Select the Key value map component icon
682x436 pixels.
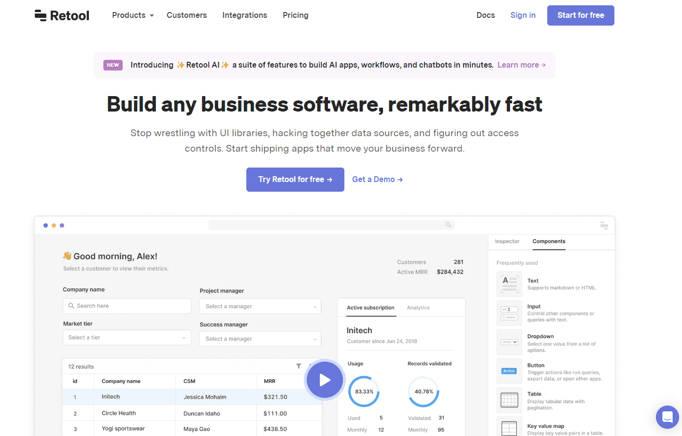(510, 427)
